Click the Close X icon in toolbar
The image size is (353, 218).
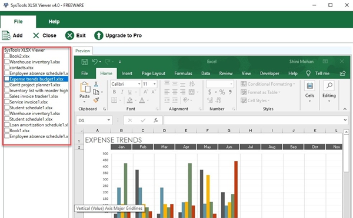[36, 35]
